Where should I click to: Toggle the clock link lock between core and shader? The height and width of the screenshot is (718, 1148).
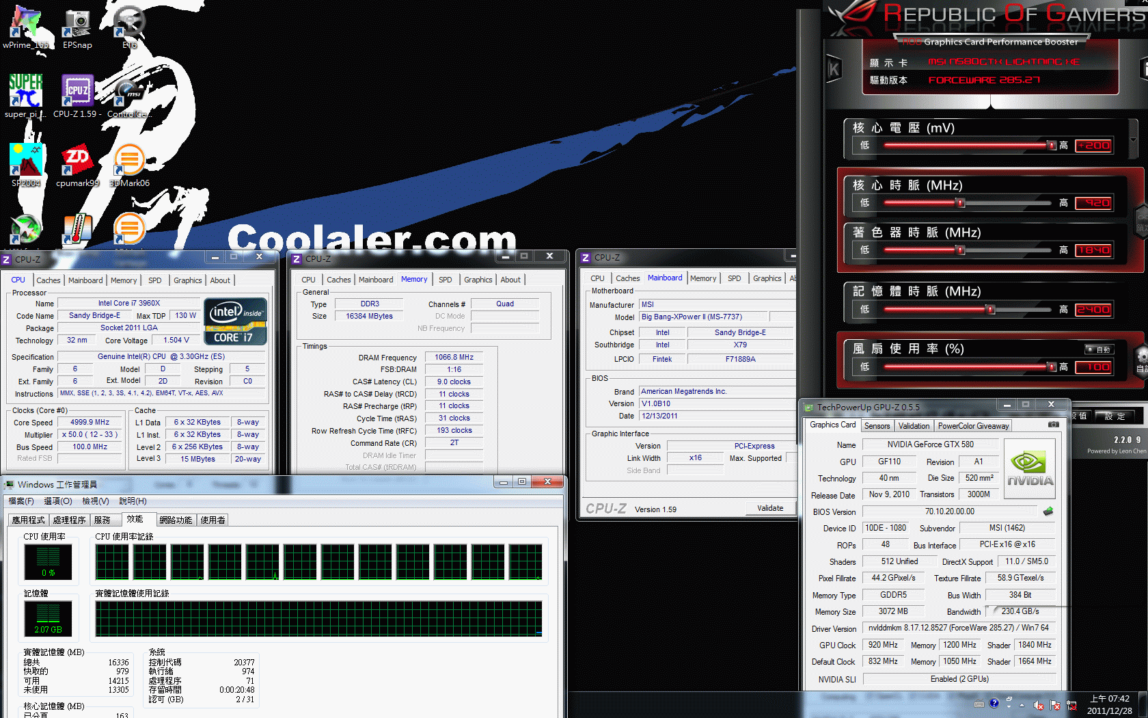pyautogui.click(x=1140, y=222)
